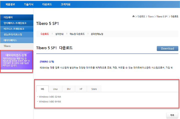Click the Tibero 5 SP1 page title
Screen dimensions: 180x119
click(47, 23)
